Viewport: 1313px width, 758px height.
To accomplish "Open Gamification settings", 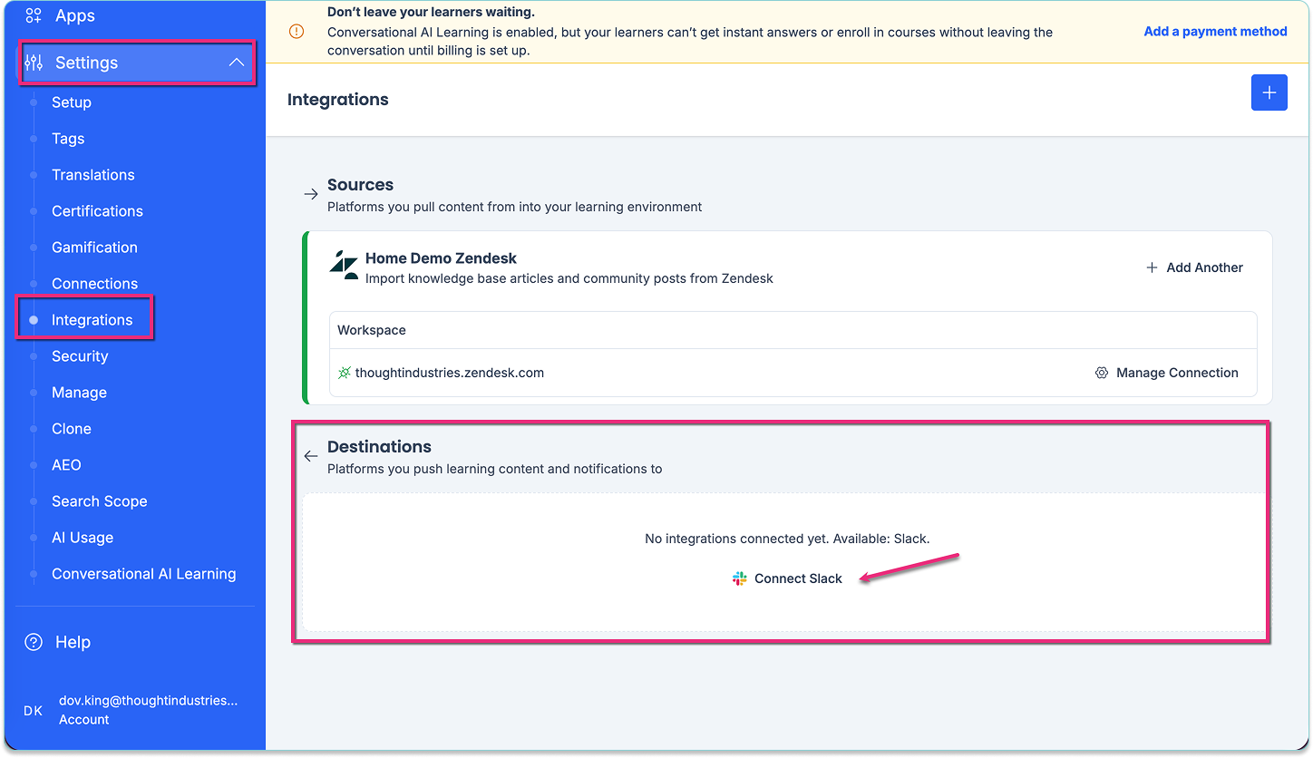I will (x=94, y=248).
